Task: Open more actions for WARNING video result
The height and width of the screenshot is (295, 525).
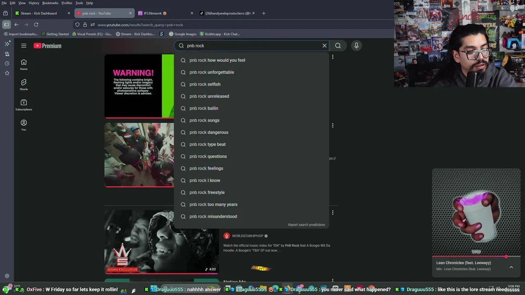Action: 333,57
